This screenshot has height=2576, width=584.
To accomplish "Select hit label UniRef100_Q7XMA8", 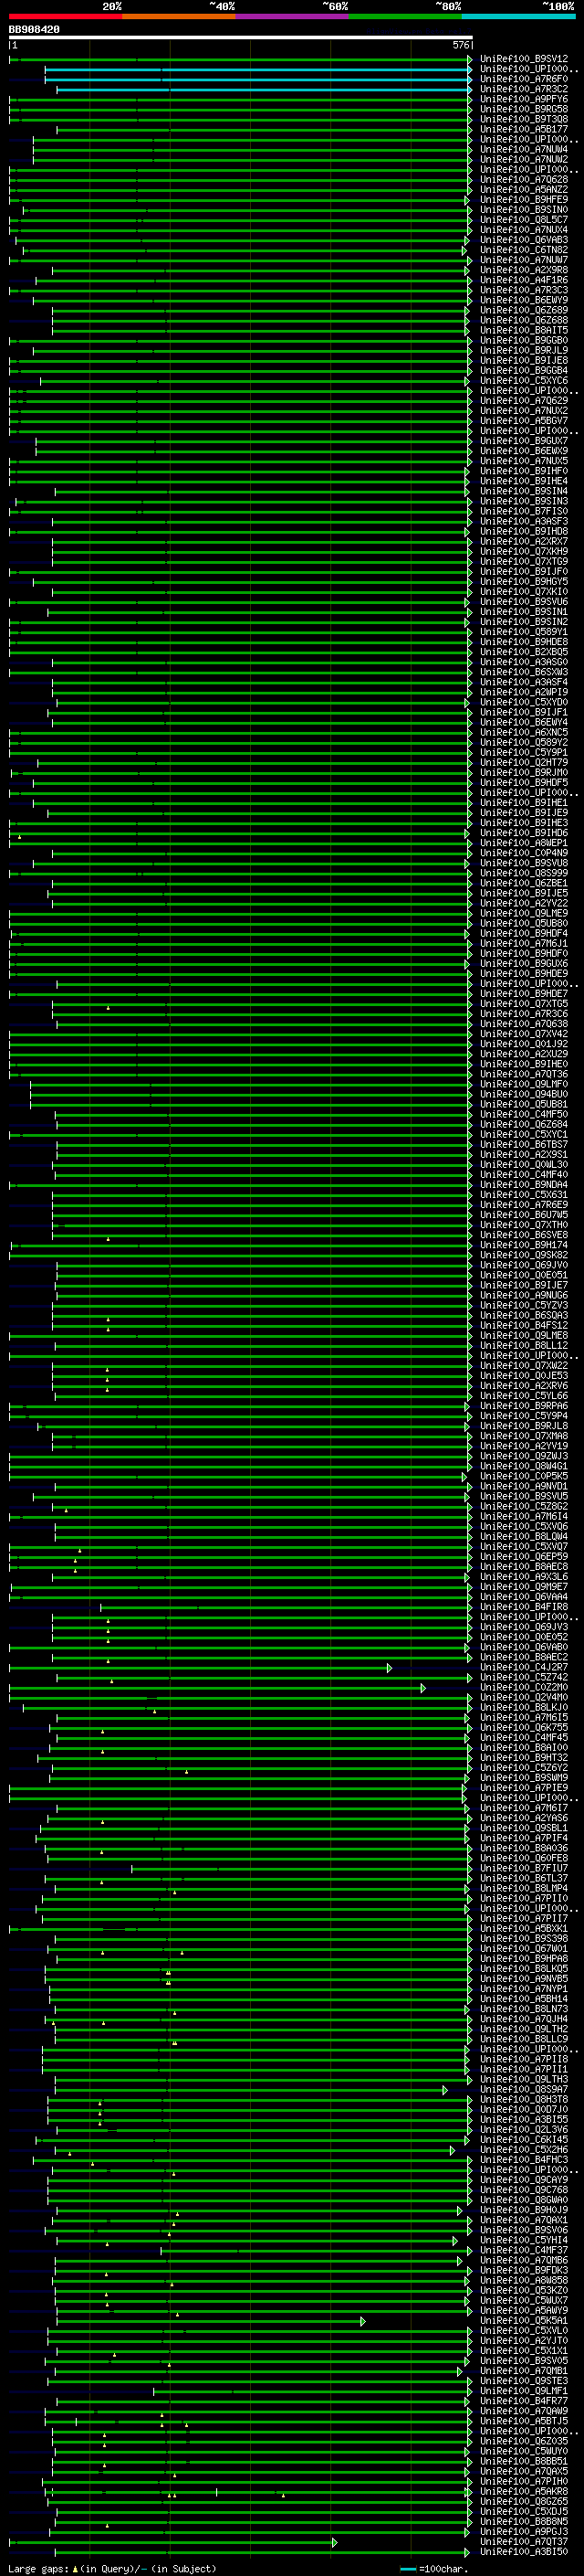I will point(524,1436).
